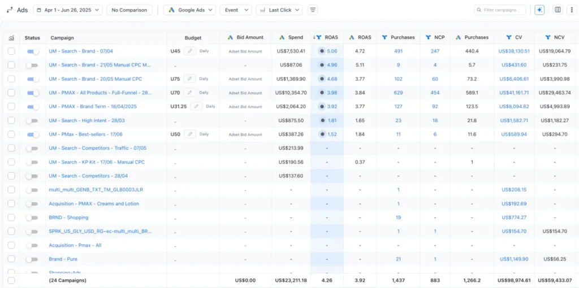Edit budget pencil for UM - Search - Brand - 07/04
579x288 pixels.
[190, 51]
